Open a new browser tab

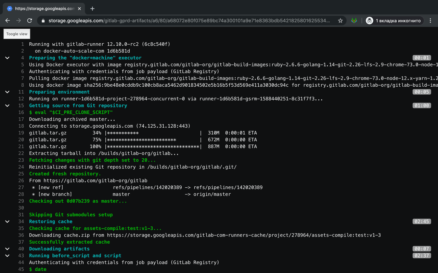(x=92, y=8)
